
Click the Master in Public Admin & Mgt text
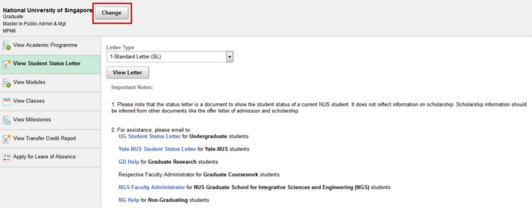[34, 24]
